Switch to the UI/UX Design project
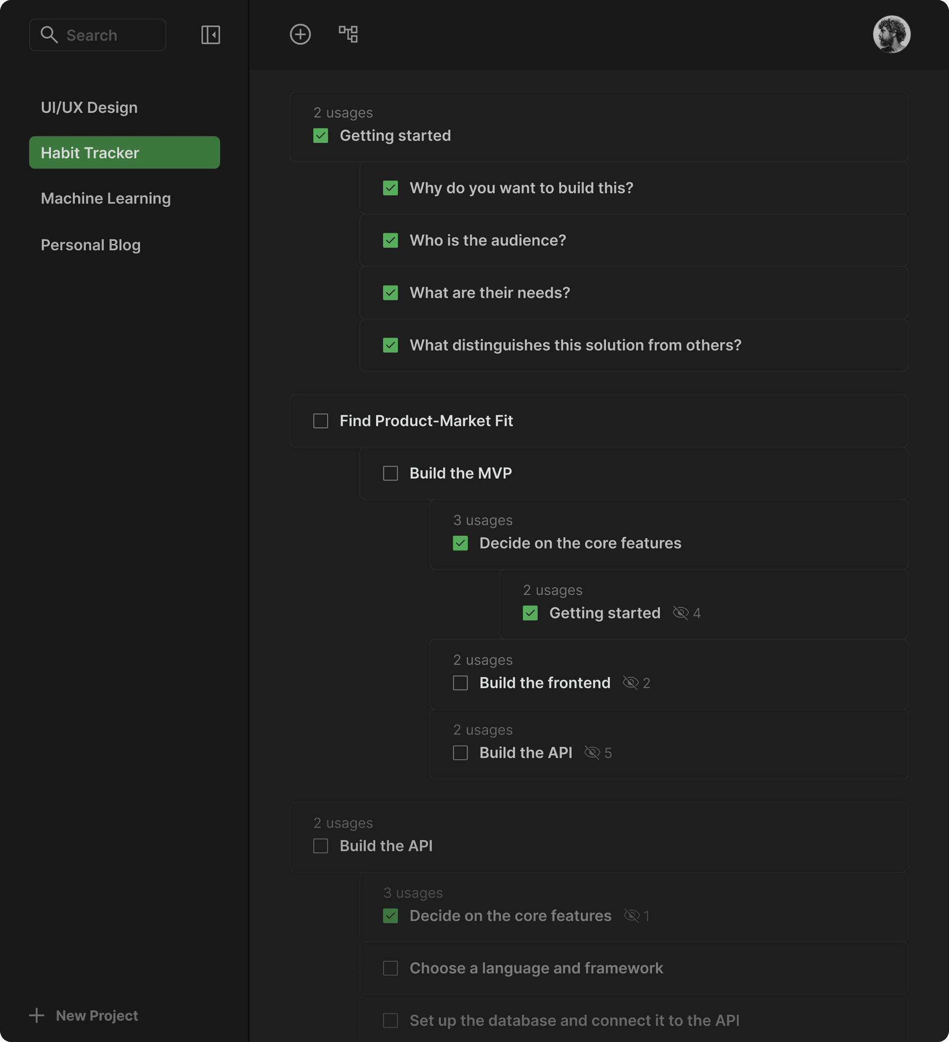 click(89, 107)
